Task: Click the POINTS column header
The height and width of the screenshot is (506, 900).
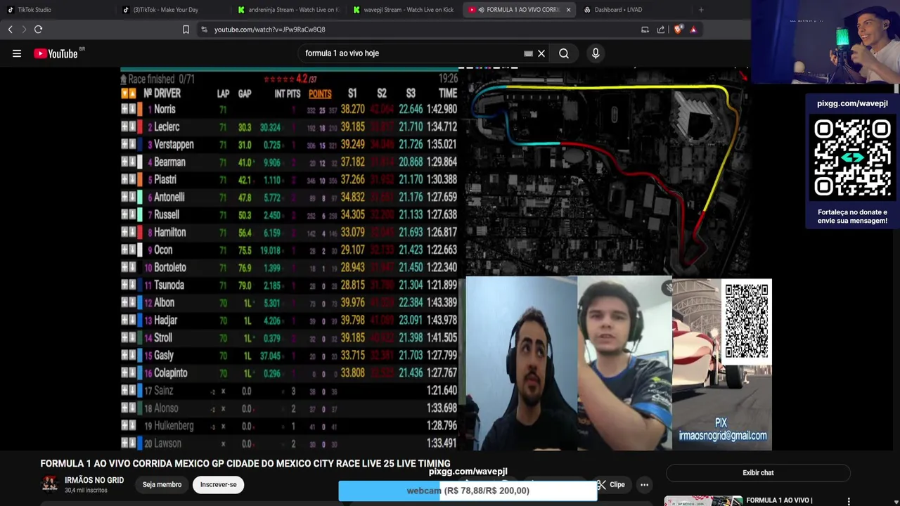Action: pos(320,93)
